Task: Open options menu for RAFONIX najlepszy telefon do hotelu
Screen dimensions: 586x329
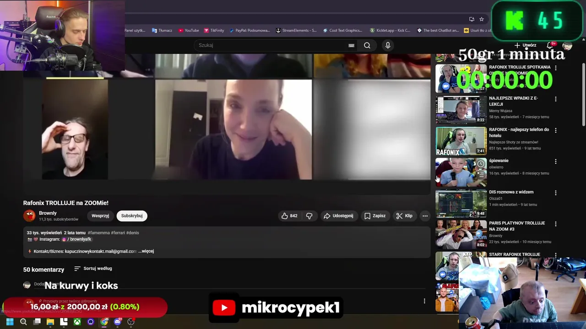Action: click(556, 130)
